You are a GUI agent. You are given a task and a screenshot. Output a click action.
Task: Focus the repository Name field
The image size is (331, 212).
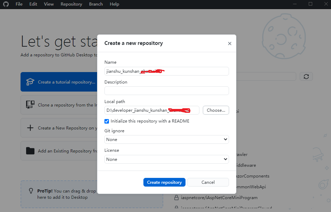click(x=167, y=71)
